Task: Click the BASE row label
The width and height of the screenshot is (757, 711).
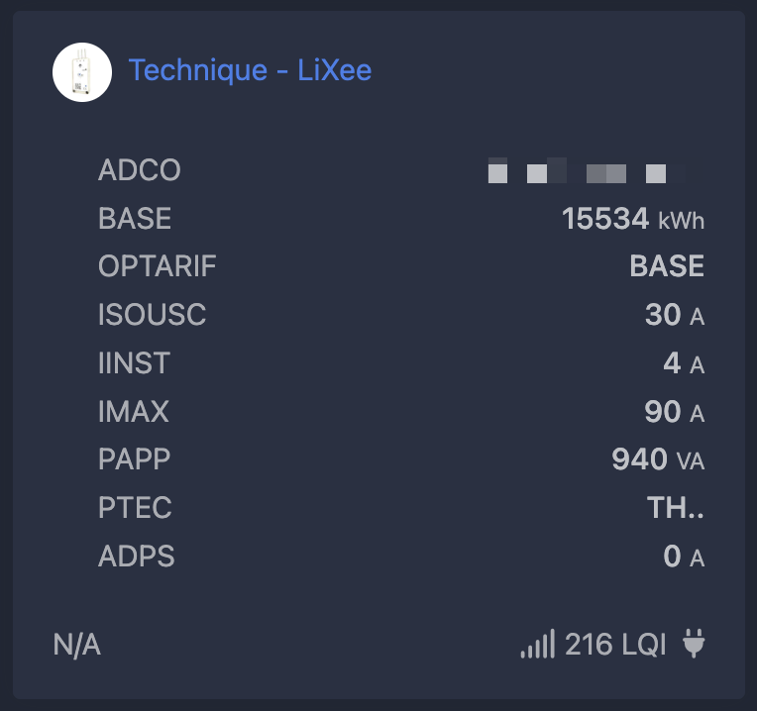Action: [x=135, y=218]
